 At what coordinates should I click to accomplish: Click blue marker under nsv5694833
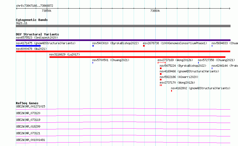(x=212, y=46)
